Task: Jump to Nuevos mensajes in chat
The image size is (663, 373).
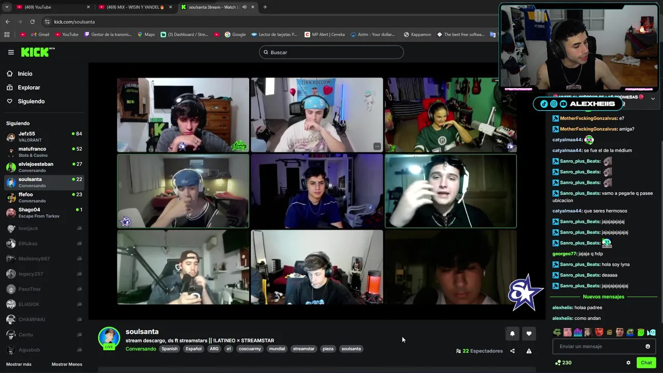Action: (x=603, y=297)
